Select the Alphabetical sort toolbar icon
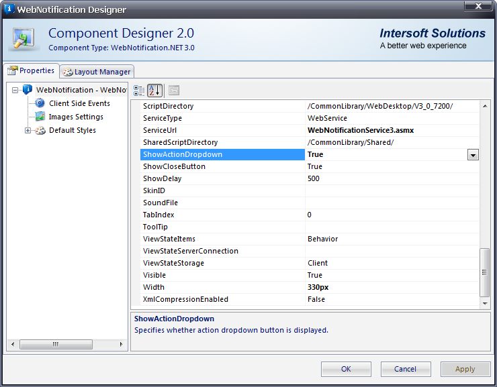The width and height of the screenshot is (497, 387). coord(154,91)
